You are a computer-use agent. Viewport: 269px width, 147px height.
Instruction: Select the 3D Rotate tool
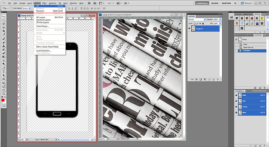click(x=4, y=83)
